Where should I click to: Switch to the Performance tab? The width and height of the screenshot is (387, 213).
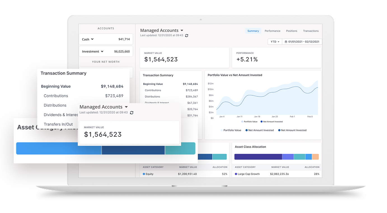tap(272, 31)
